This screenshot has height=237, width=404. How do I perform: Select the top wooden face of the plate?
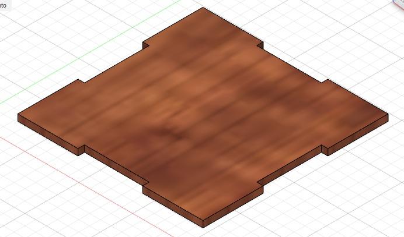tap(203, 113)
